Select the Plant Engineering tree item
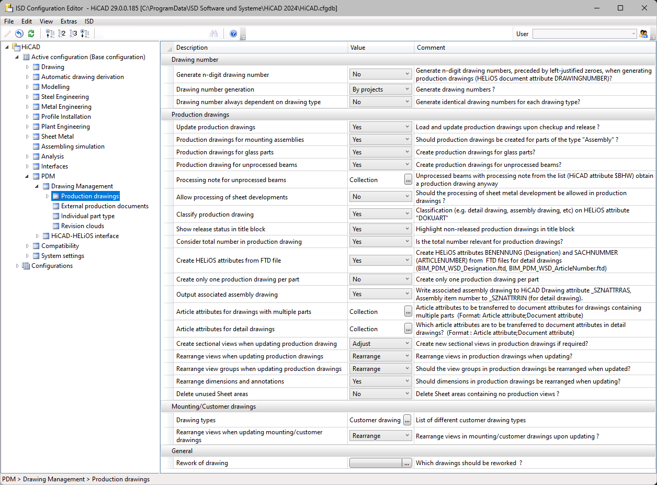Viewport: 657px width, 485px height. pyautogui.click(x=65, y=127)
